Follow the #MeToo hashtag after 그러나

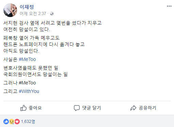pos(27,83)
